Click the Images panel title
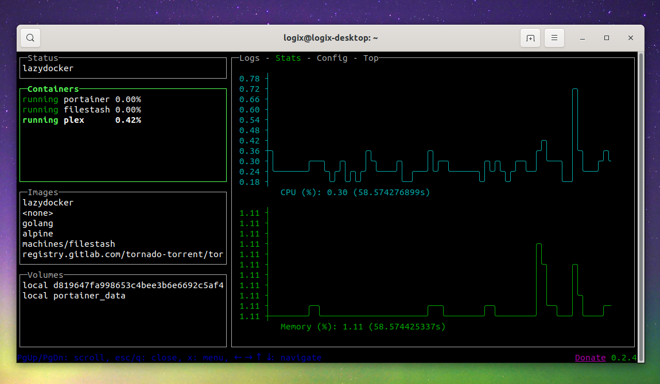The width and height of the screenshot is (660, 384). click(42, 192)
